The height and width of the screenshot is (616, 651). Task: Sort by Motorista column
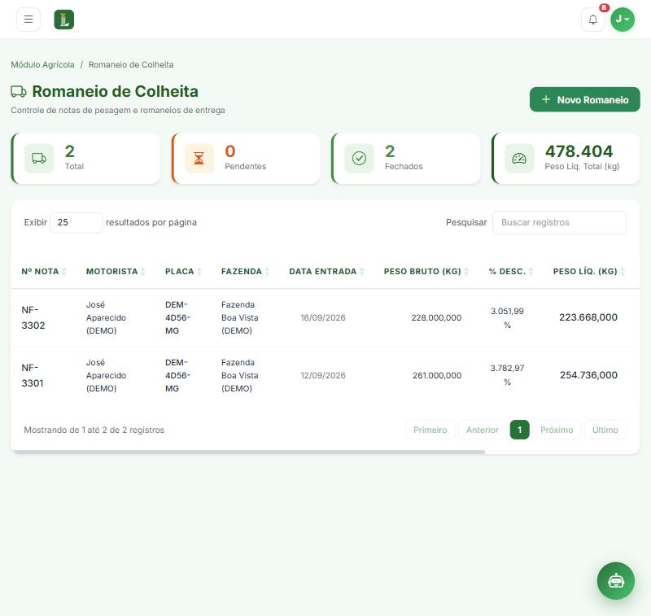[116, 271]
